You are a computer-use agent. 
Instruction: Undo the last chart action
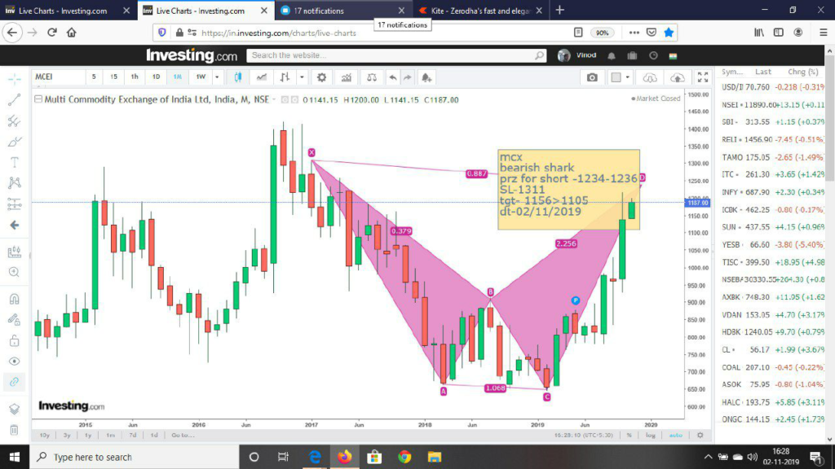tap(392, 77)
